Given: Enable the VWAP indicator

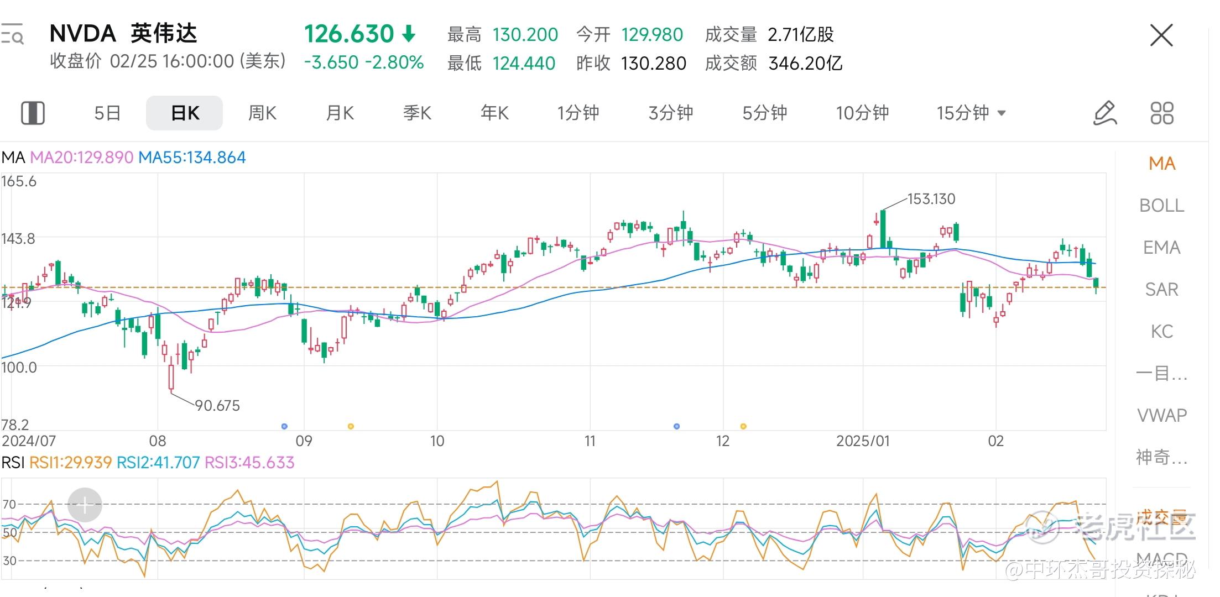Looking at the screenshot, I should tap(1161, 415).
